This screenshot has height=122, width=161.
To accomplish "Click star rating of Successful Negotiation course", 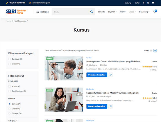I will (147, 98).
